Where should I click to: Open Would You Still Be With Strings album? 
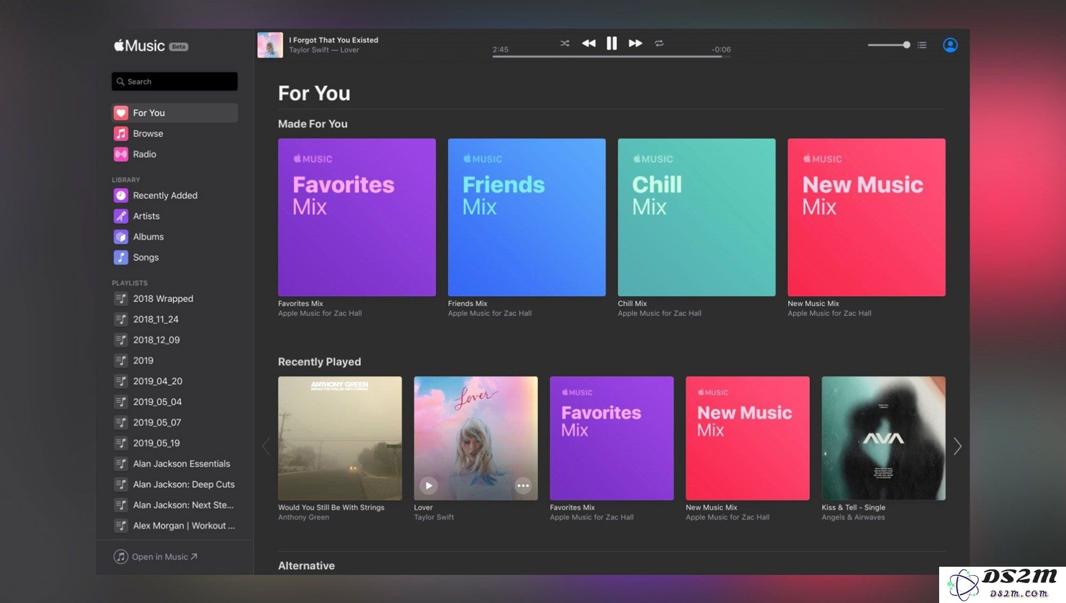[340, 438]
